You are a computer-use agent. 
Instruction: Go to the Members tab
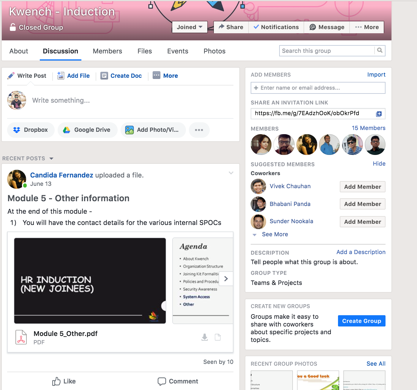click(x=108, y=51)
